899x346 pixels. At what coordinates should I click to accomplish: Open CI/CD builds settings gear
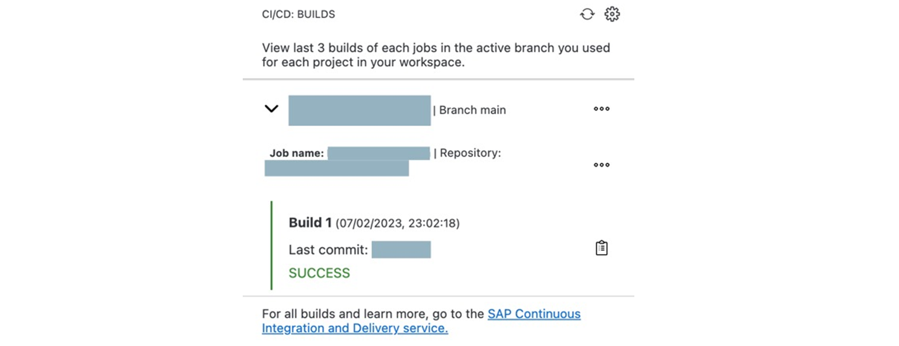click(612, 14)
